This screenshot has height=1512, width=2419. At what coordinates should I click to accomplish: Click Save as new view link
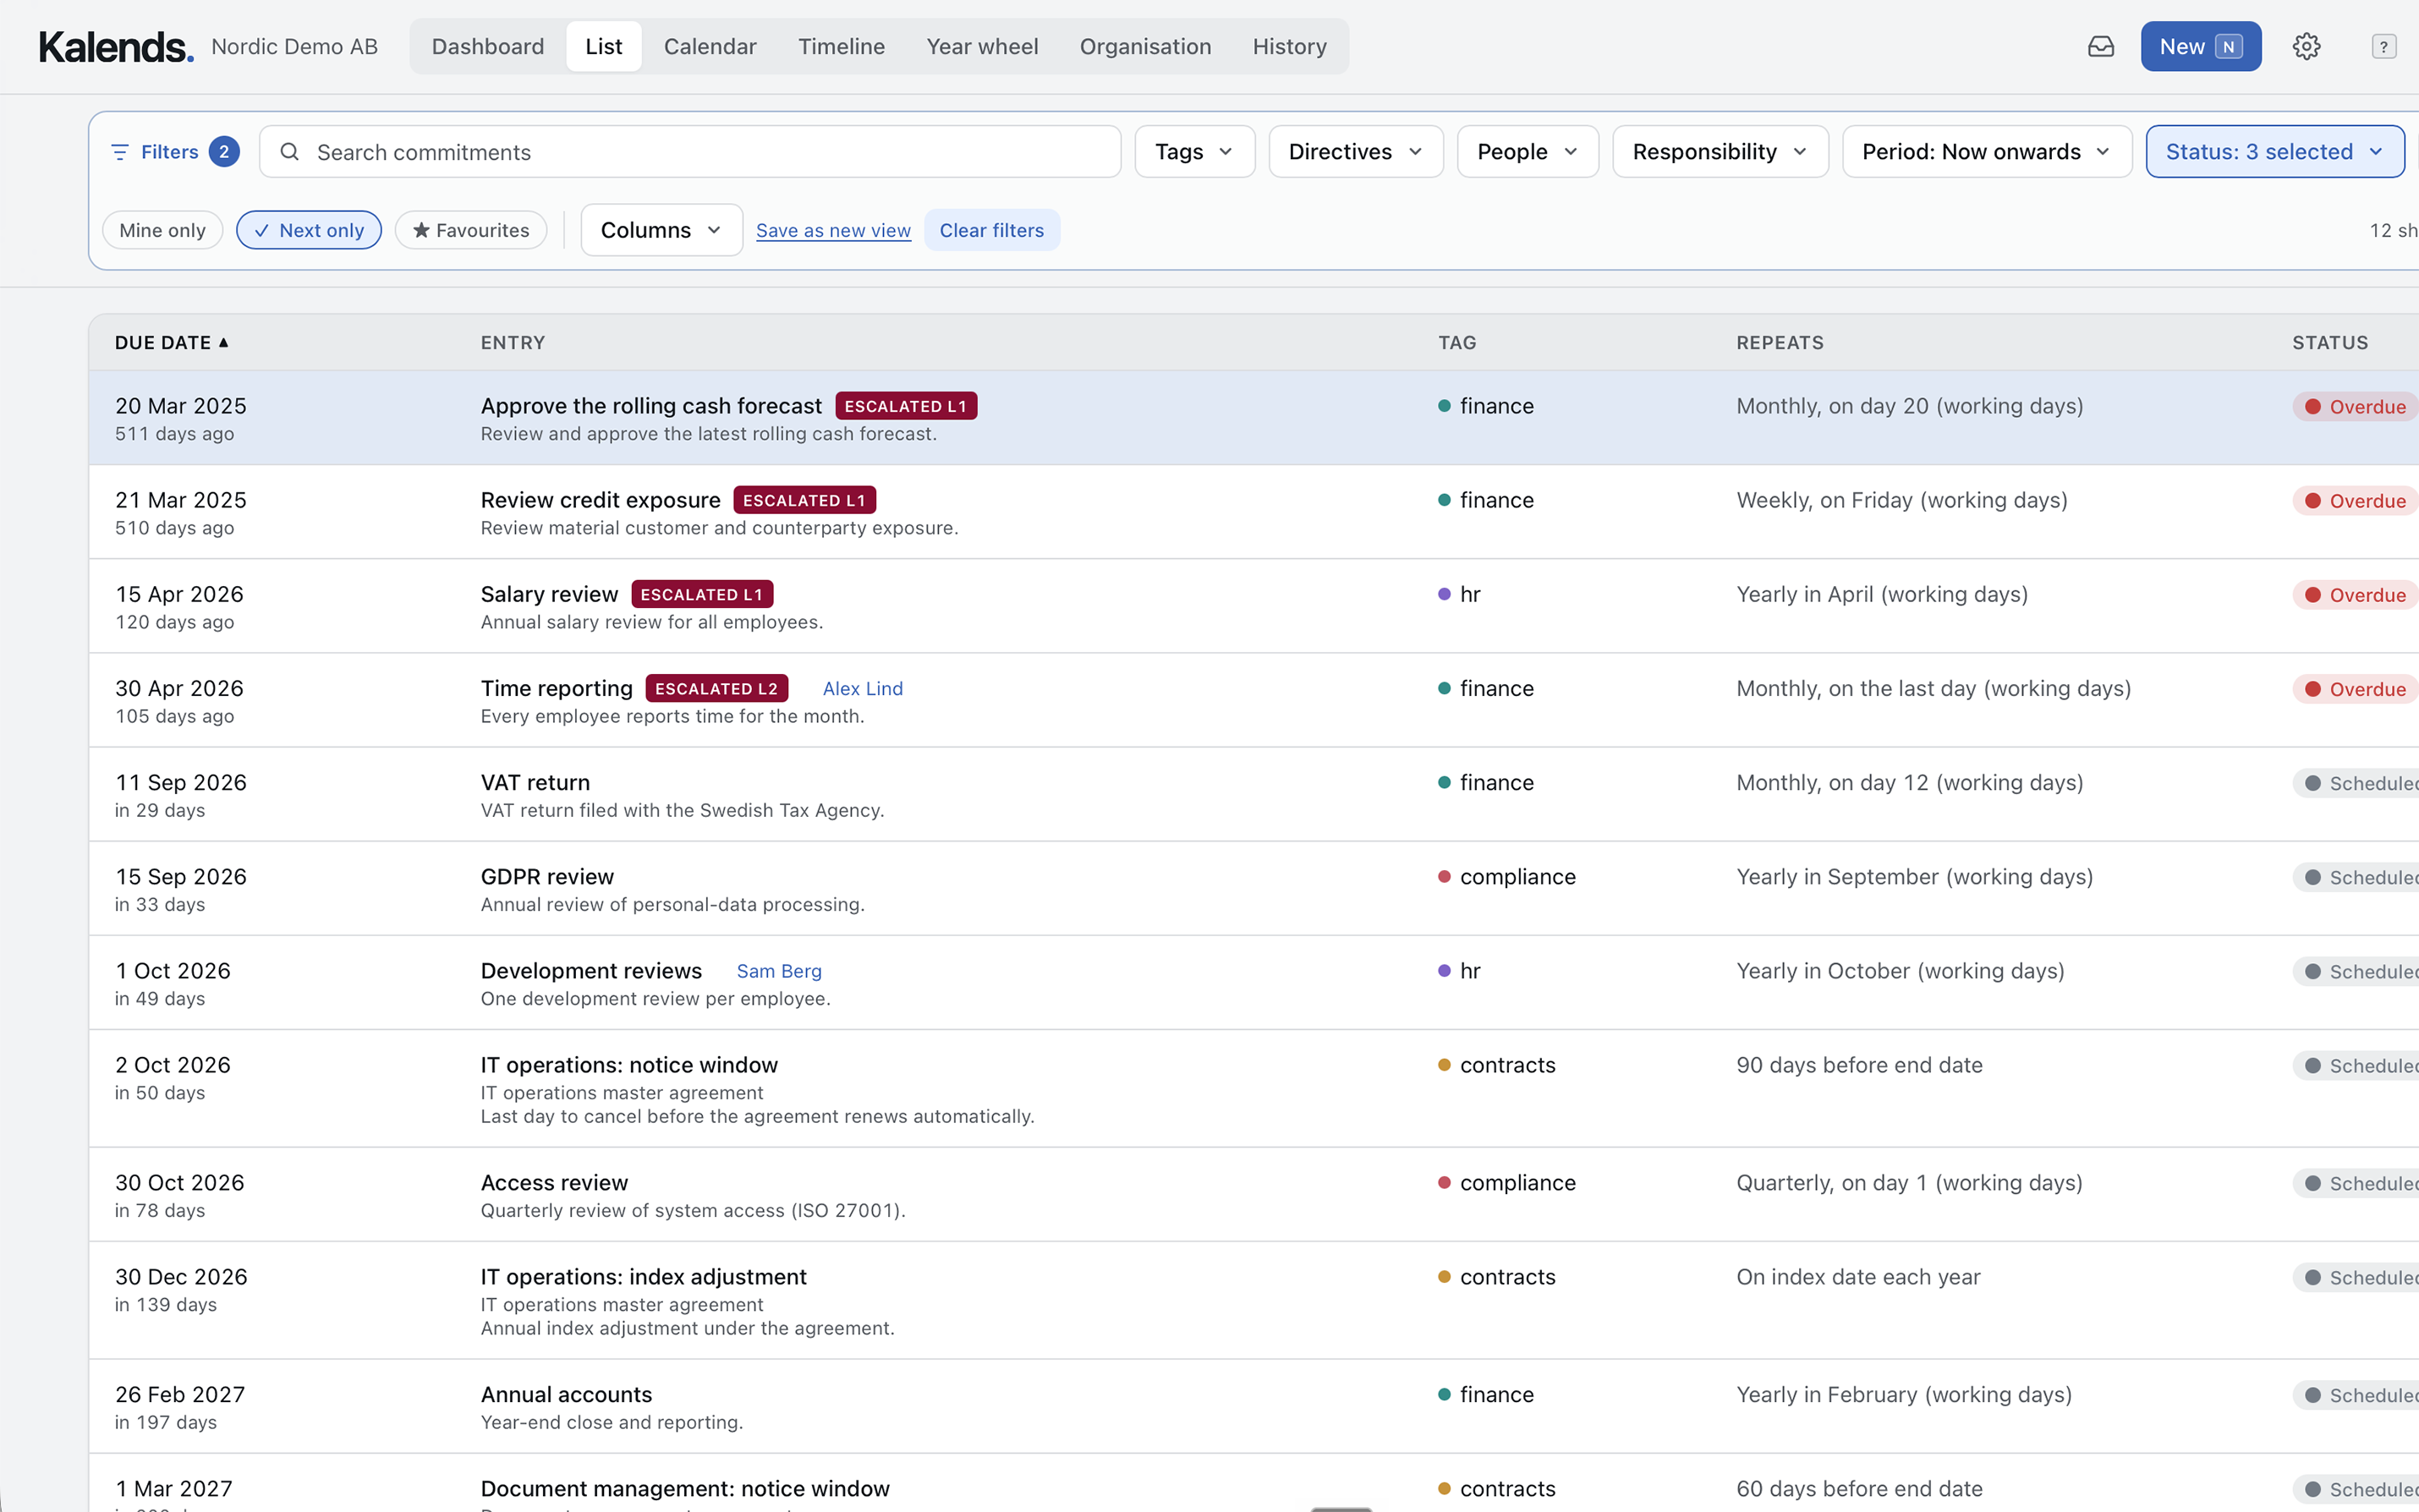tap(833, 230)
